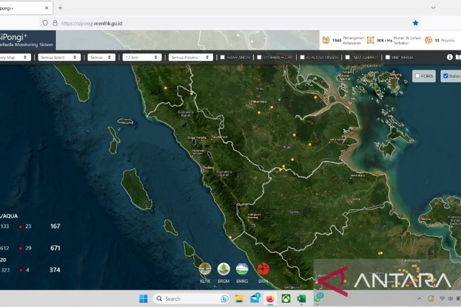Expand the 12 Jam time dropdown
Image resolution: width=461 pixels, height=307 pixels.
tap(141, 58)
